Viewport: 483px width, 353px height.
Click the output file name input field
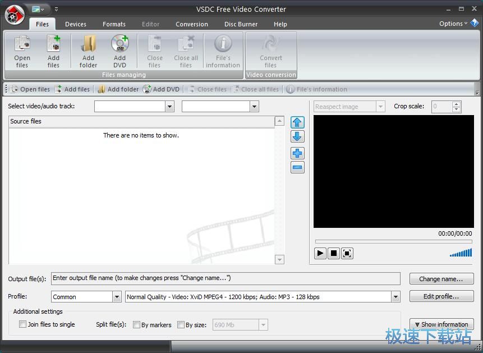(224, 278)
